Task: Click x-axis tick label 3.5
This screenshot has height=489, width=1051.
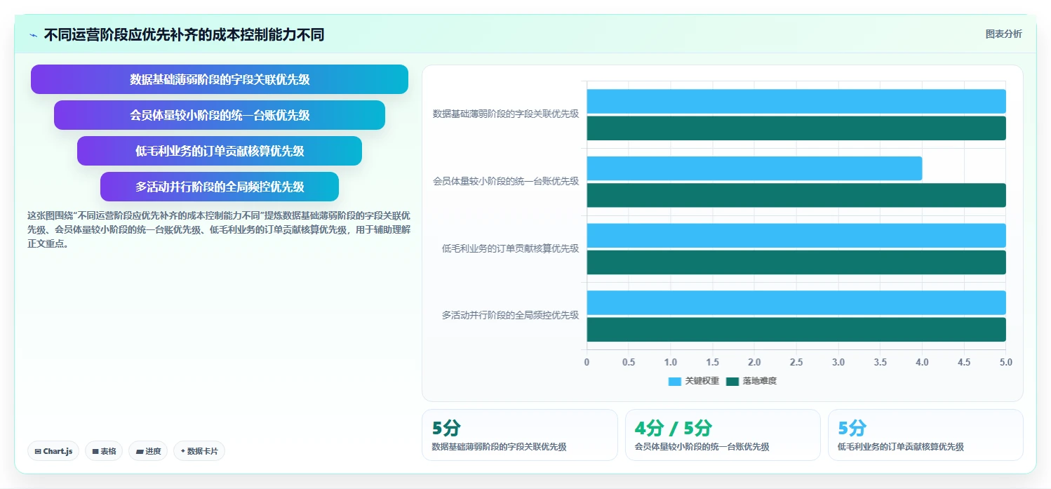Action: click(x=880, y=362)
